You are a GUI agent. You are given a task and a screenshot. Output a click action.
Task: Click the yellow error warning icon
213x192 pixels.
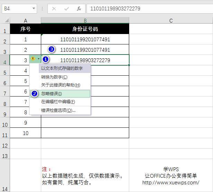(x=33, y=59)
